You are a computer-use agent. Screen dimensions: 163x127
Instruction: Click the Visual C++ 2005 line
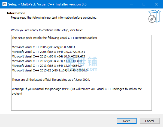coord(43,47)
